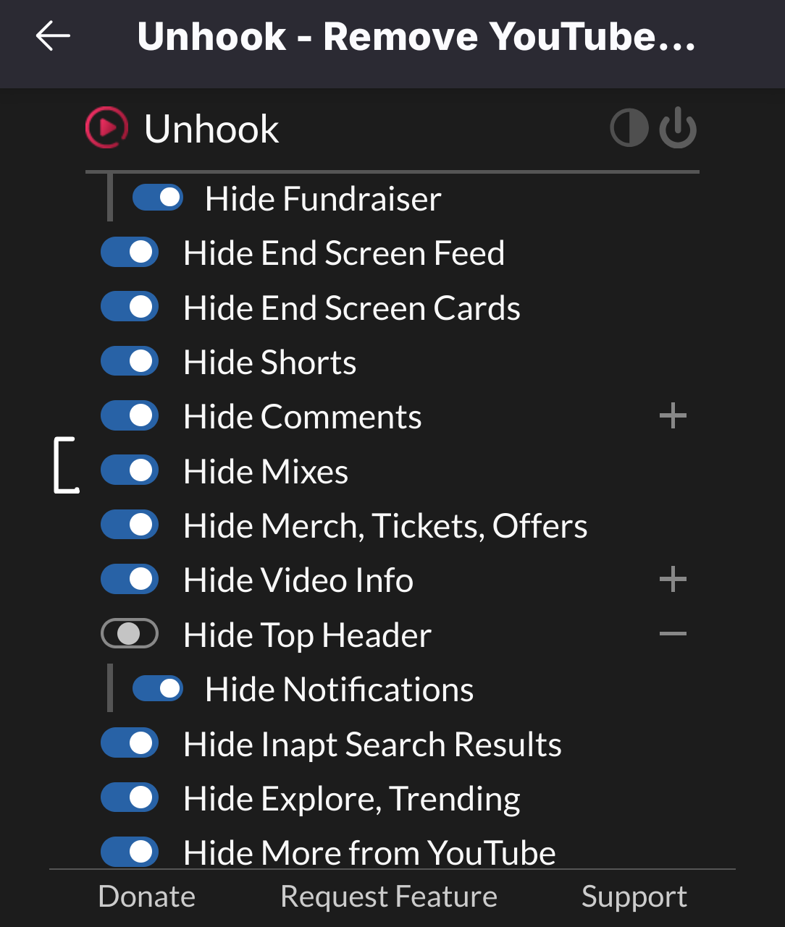Click the Hide Top Header label
The image size is (785, 927).
pyautogui.click(x=308, y=635)
